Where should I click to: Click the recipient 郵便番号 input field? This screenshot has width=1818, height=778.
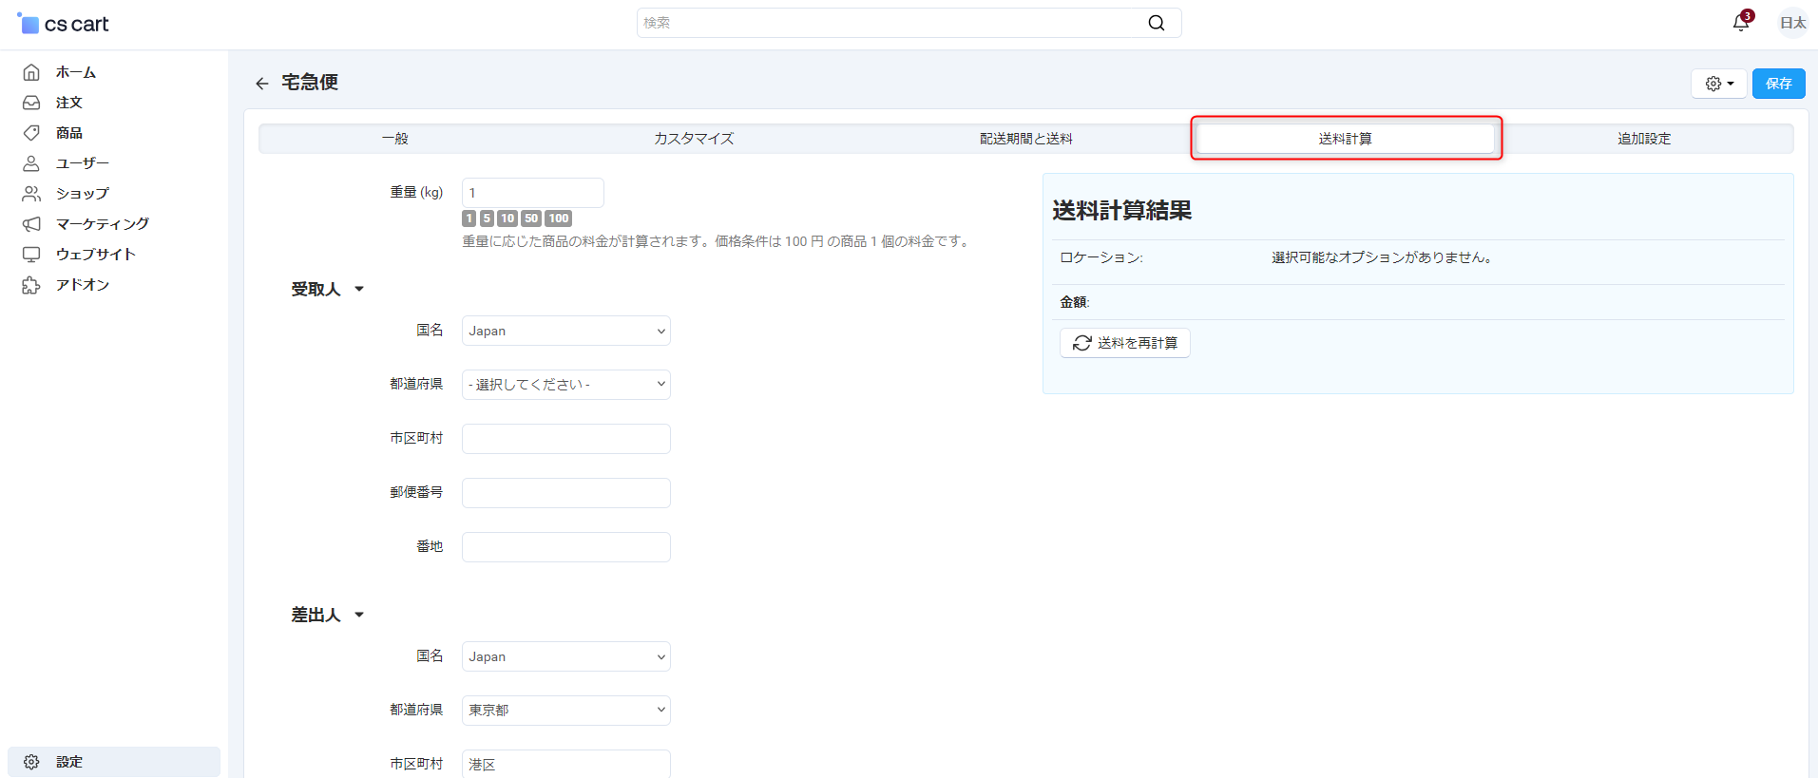point(565,493)
